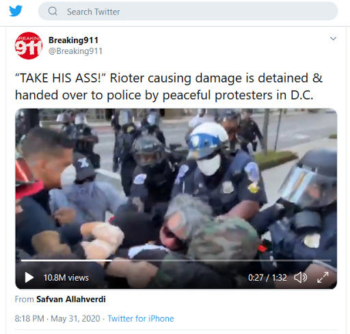Click the 0:27 / 1:32 time display
350x334 pixels.
click(x=267, y=277)
